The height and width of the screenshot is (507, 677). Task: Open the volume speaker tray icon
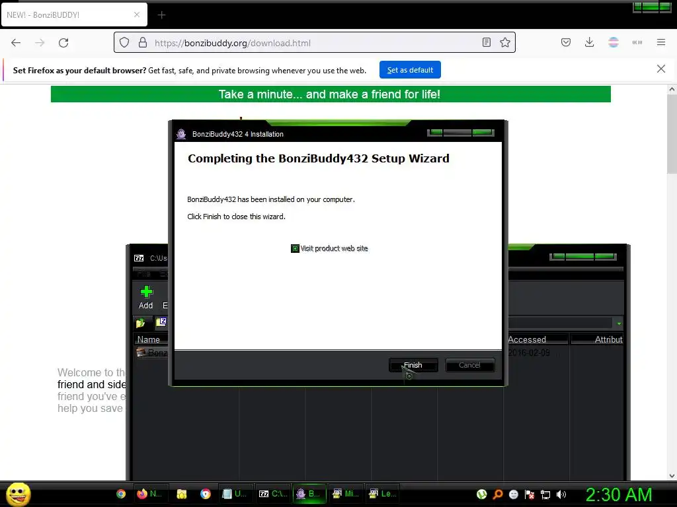pyautogui.click(x=561, y=494)
